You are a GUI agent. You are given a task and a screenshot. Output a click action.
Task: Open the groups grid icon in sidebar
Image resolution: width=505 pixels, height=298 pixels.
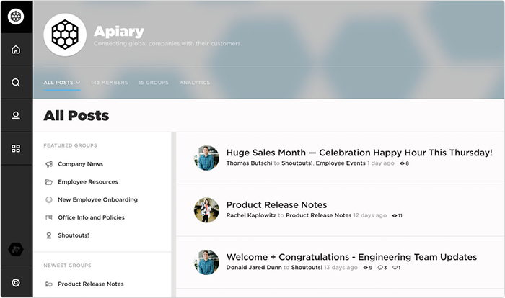[16, 149]
